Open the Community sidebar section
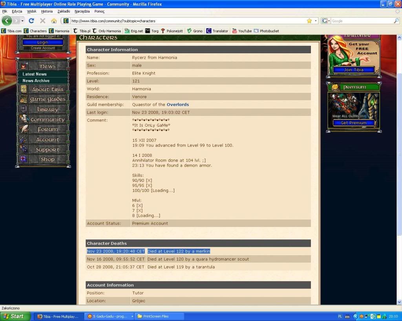 point(43,119)
